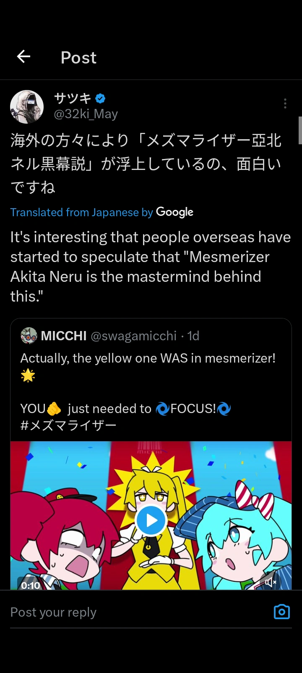The width and height of the screenshot is (302, 673).
Task: Click the Translated from Japanese link
Action: tap(82, 212)
